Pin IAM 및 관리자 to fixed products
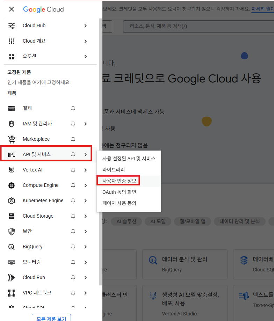This screenshot has width=274, height=321. tap(73, 124)
